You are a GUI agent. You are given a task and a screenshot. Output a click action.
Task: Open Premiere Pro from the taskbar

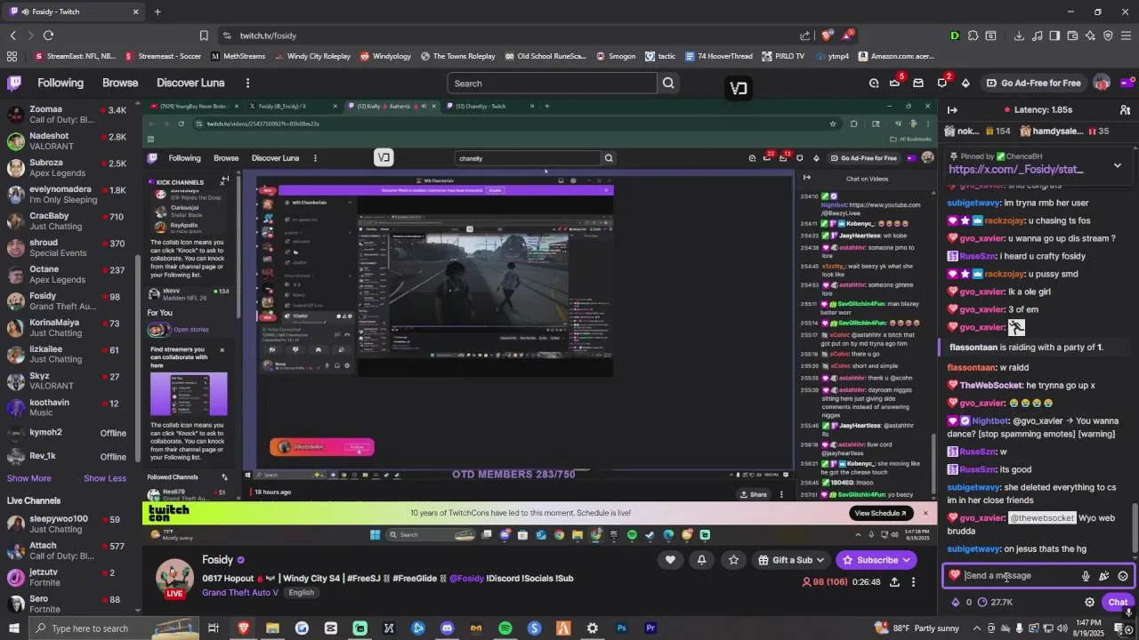650,628
